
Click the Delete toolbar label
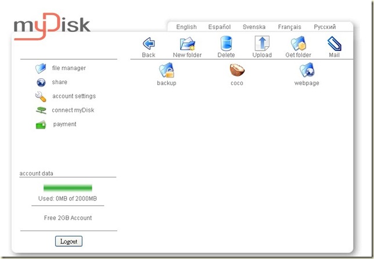point(226,55)
